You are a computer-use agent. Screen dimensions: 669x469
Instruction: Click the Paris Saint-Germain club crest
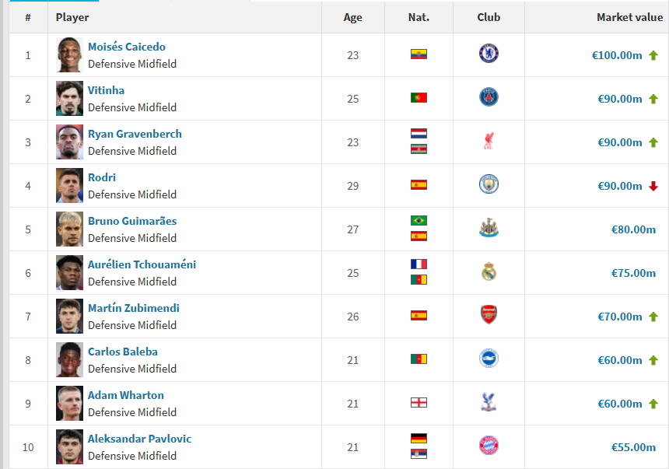coord(489,98)
